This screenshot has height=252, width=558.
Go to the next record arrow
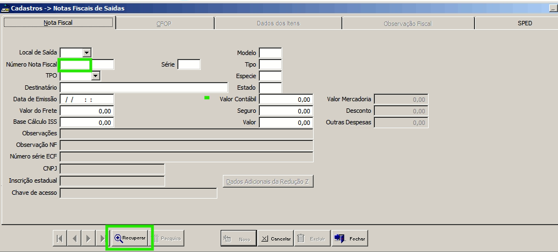88,238
